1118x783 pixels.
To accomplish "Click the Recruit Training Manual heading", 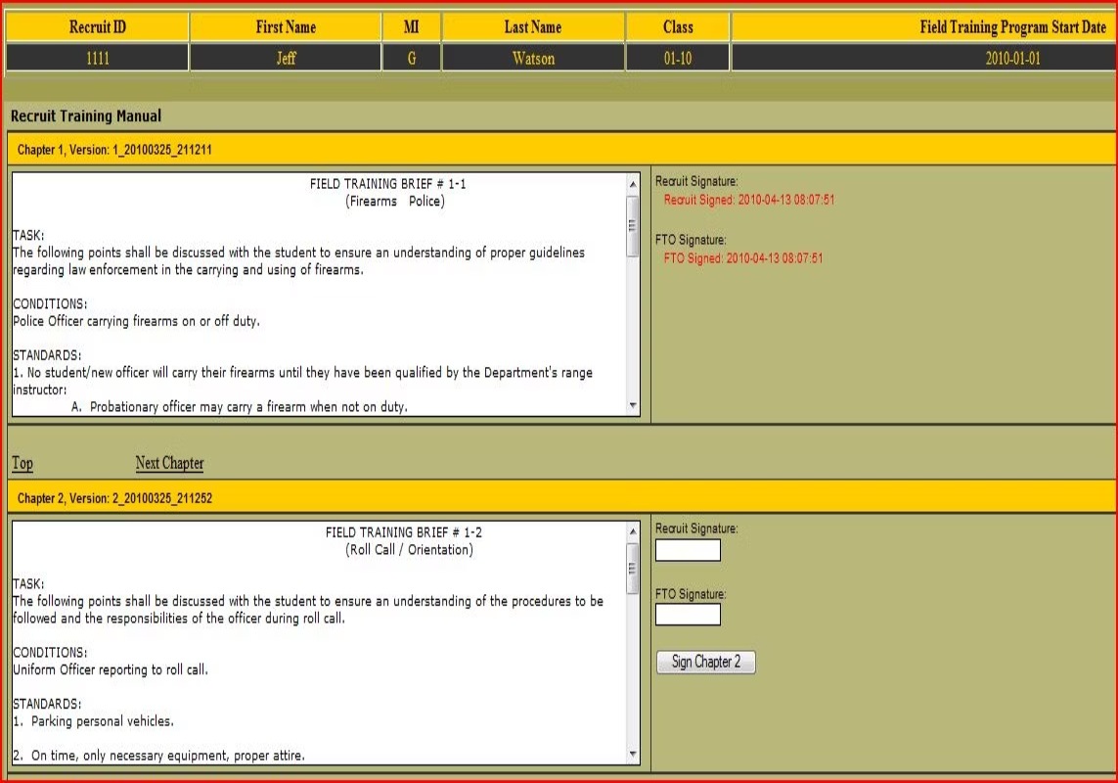I will (x=85, y=115).
